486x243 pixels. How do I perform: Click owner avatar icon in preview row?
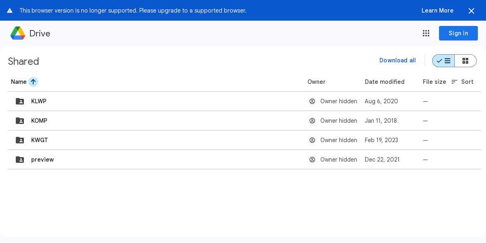click(x=312, y=160)
